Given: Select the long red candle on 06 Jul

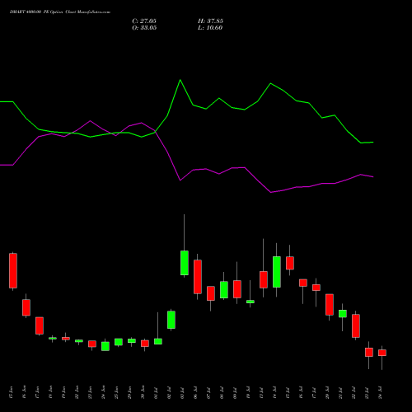Looking at the screenshot, I should tap(198, 277).
